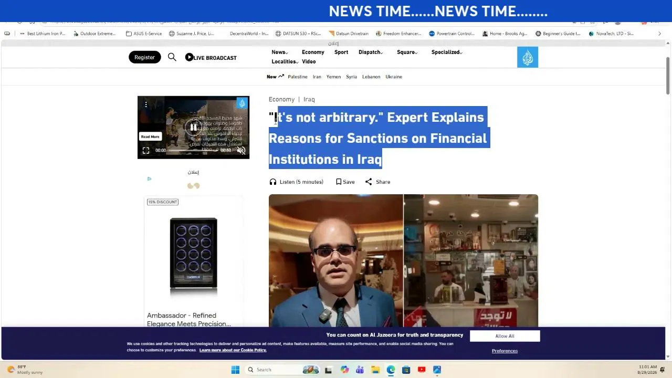
Task: Open the video's three-dot options menu
Action: coord(146,104)
